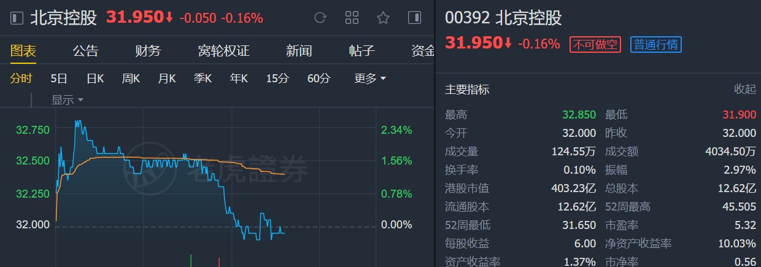Viewport: 761px width, 267px height.
Task: Select the 15分 interval
Action: point(277,79)
